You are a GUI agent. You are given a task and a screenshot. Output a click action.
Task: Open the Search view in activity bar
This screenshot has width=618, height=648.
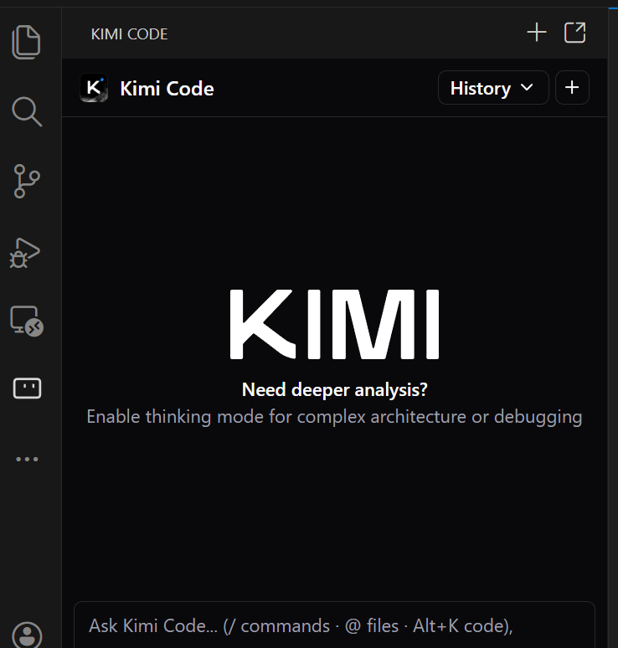(27, 111)
